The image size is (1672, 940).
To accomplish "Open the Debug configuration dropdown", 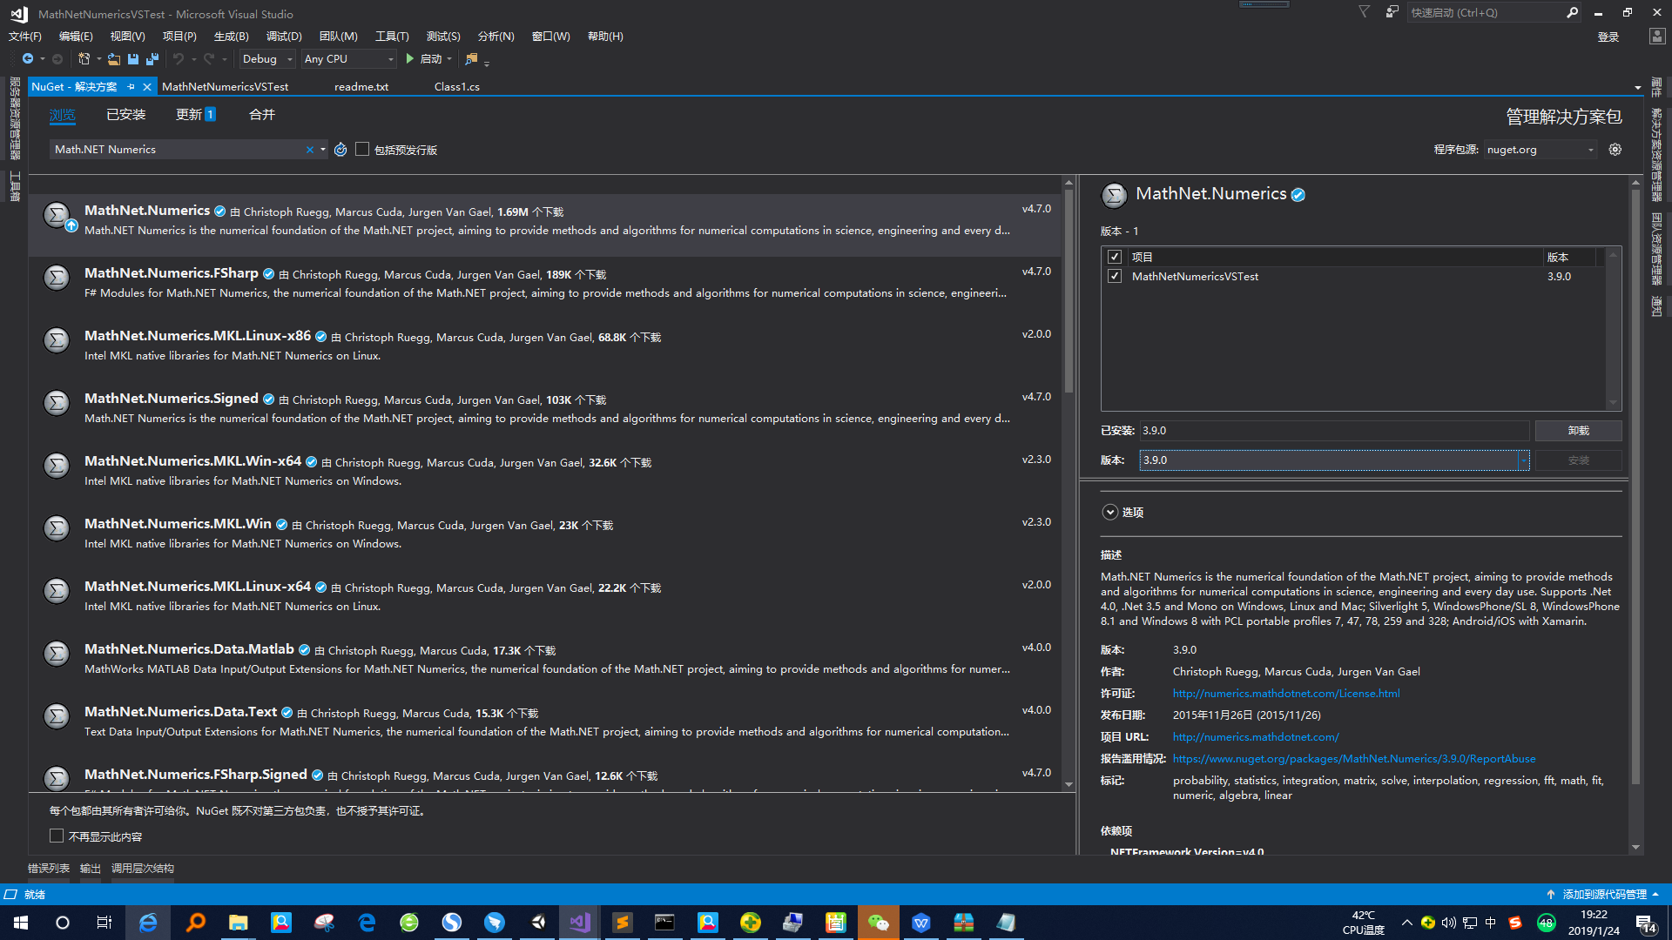I will 267,59.
